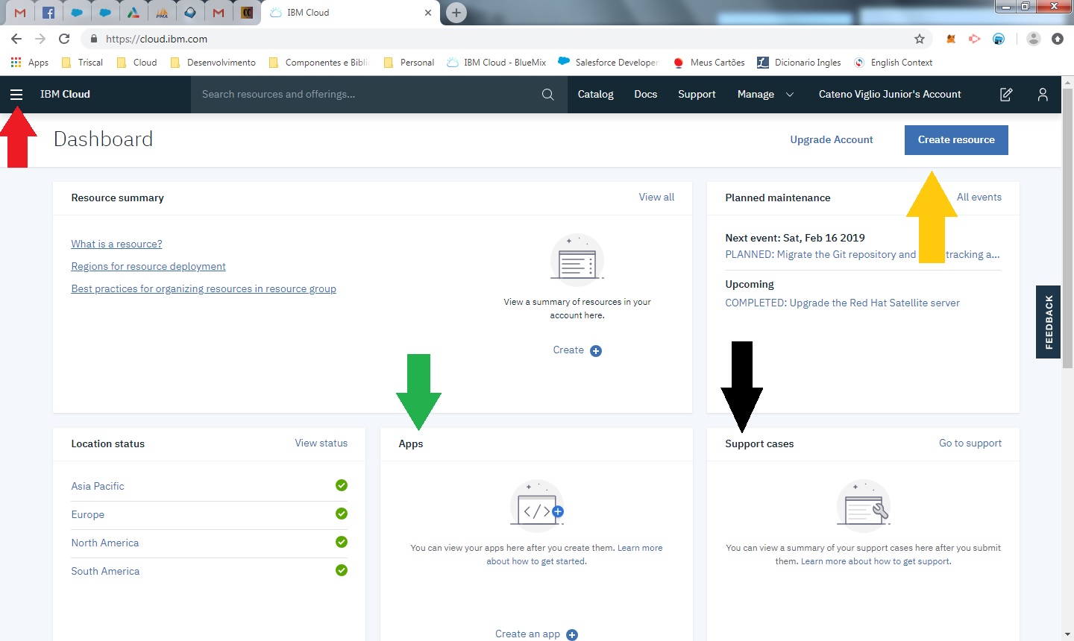Switch to the PMA tab
This screenshot has height=641, width=1074.
pos(162,13)
